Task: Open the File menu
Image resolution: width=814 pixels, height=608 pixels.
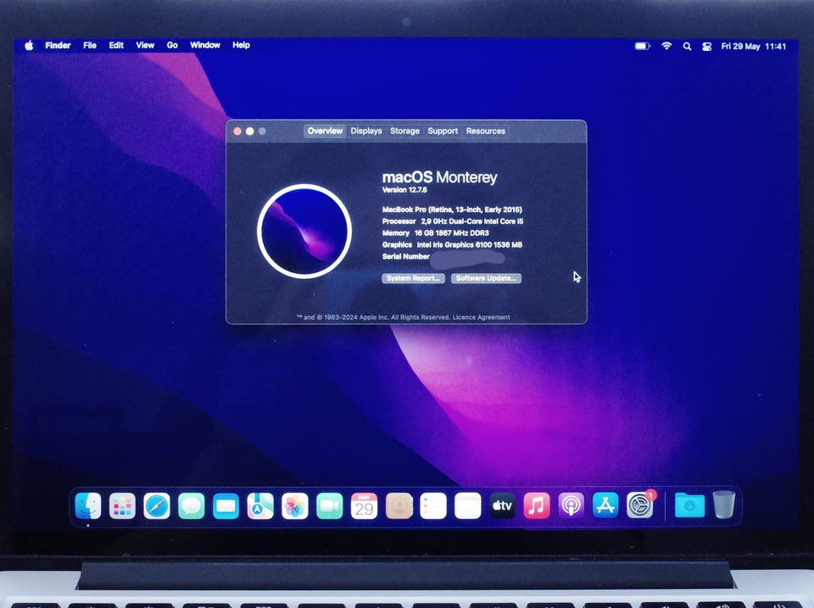Action: (x=90, y=46)
